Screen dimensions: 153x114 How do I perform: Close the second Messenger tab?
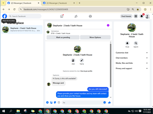74,3
